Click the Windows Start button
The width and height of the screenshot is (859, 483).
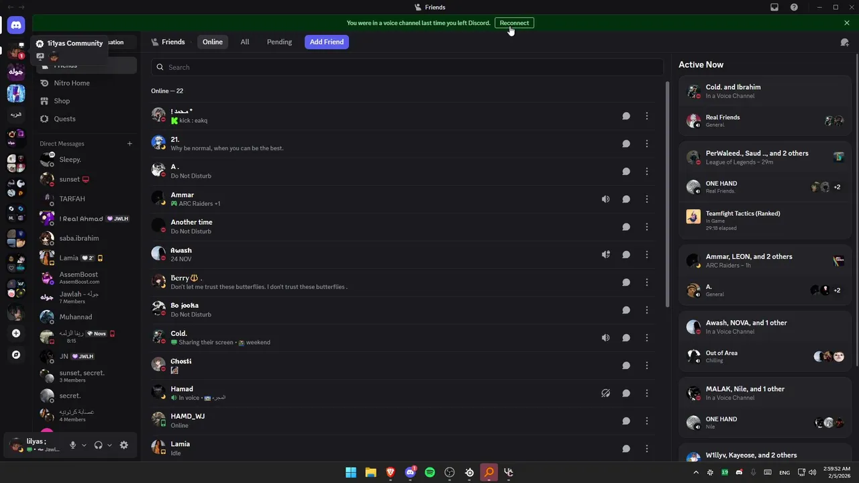click(x=351, y=472)
